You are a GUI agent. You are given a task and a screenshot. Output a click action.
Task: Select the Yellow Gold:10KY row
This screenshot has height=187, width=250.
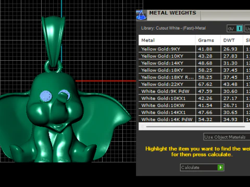194,56
